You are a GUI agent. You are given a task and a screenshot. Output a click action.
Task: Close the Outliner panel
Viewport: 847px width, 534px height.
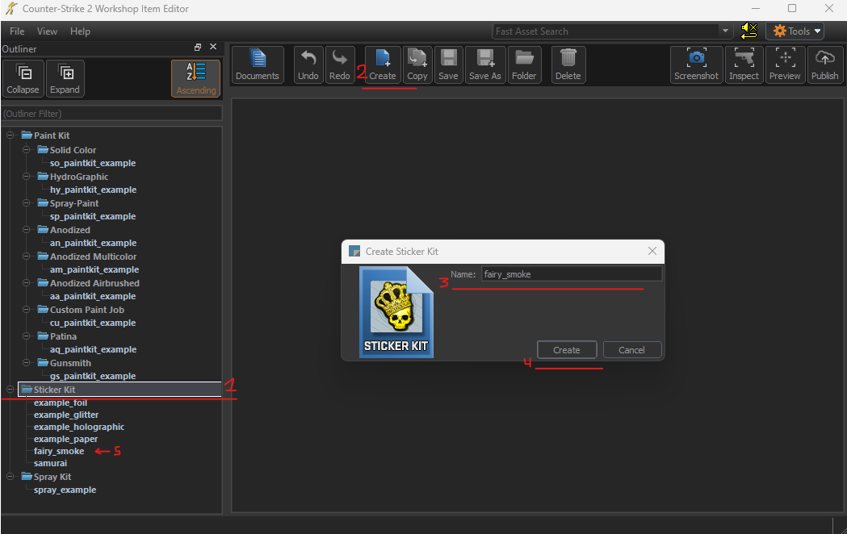tap(213, 47)
